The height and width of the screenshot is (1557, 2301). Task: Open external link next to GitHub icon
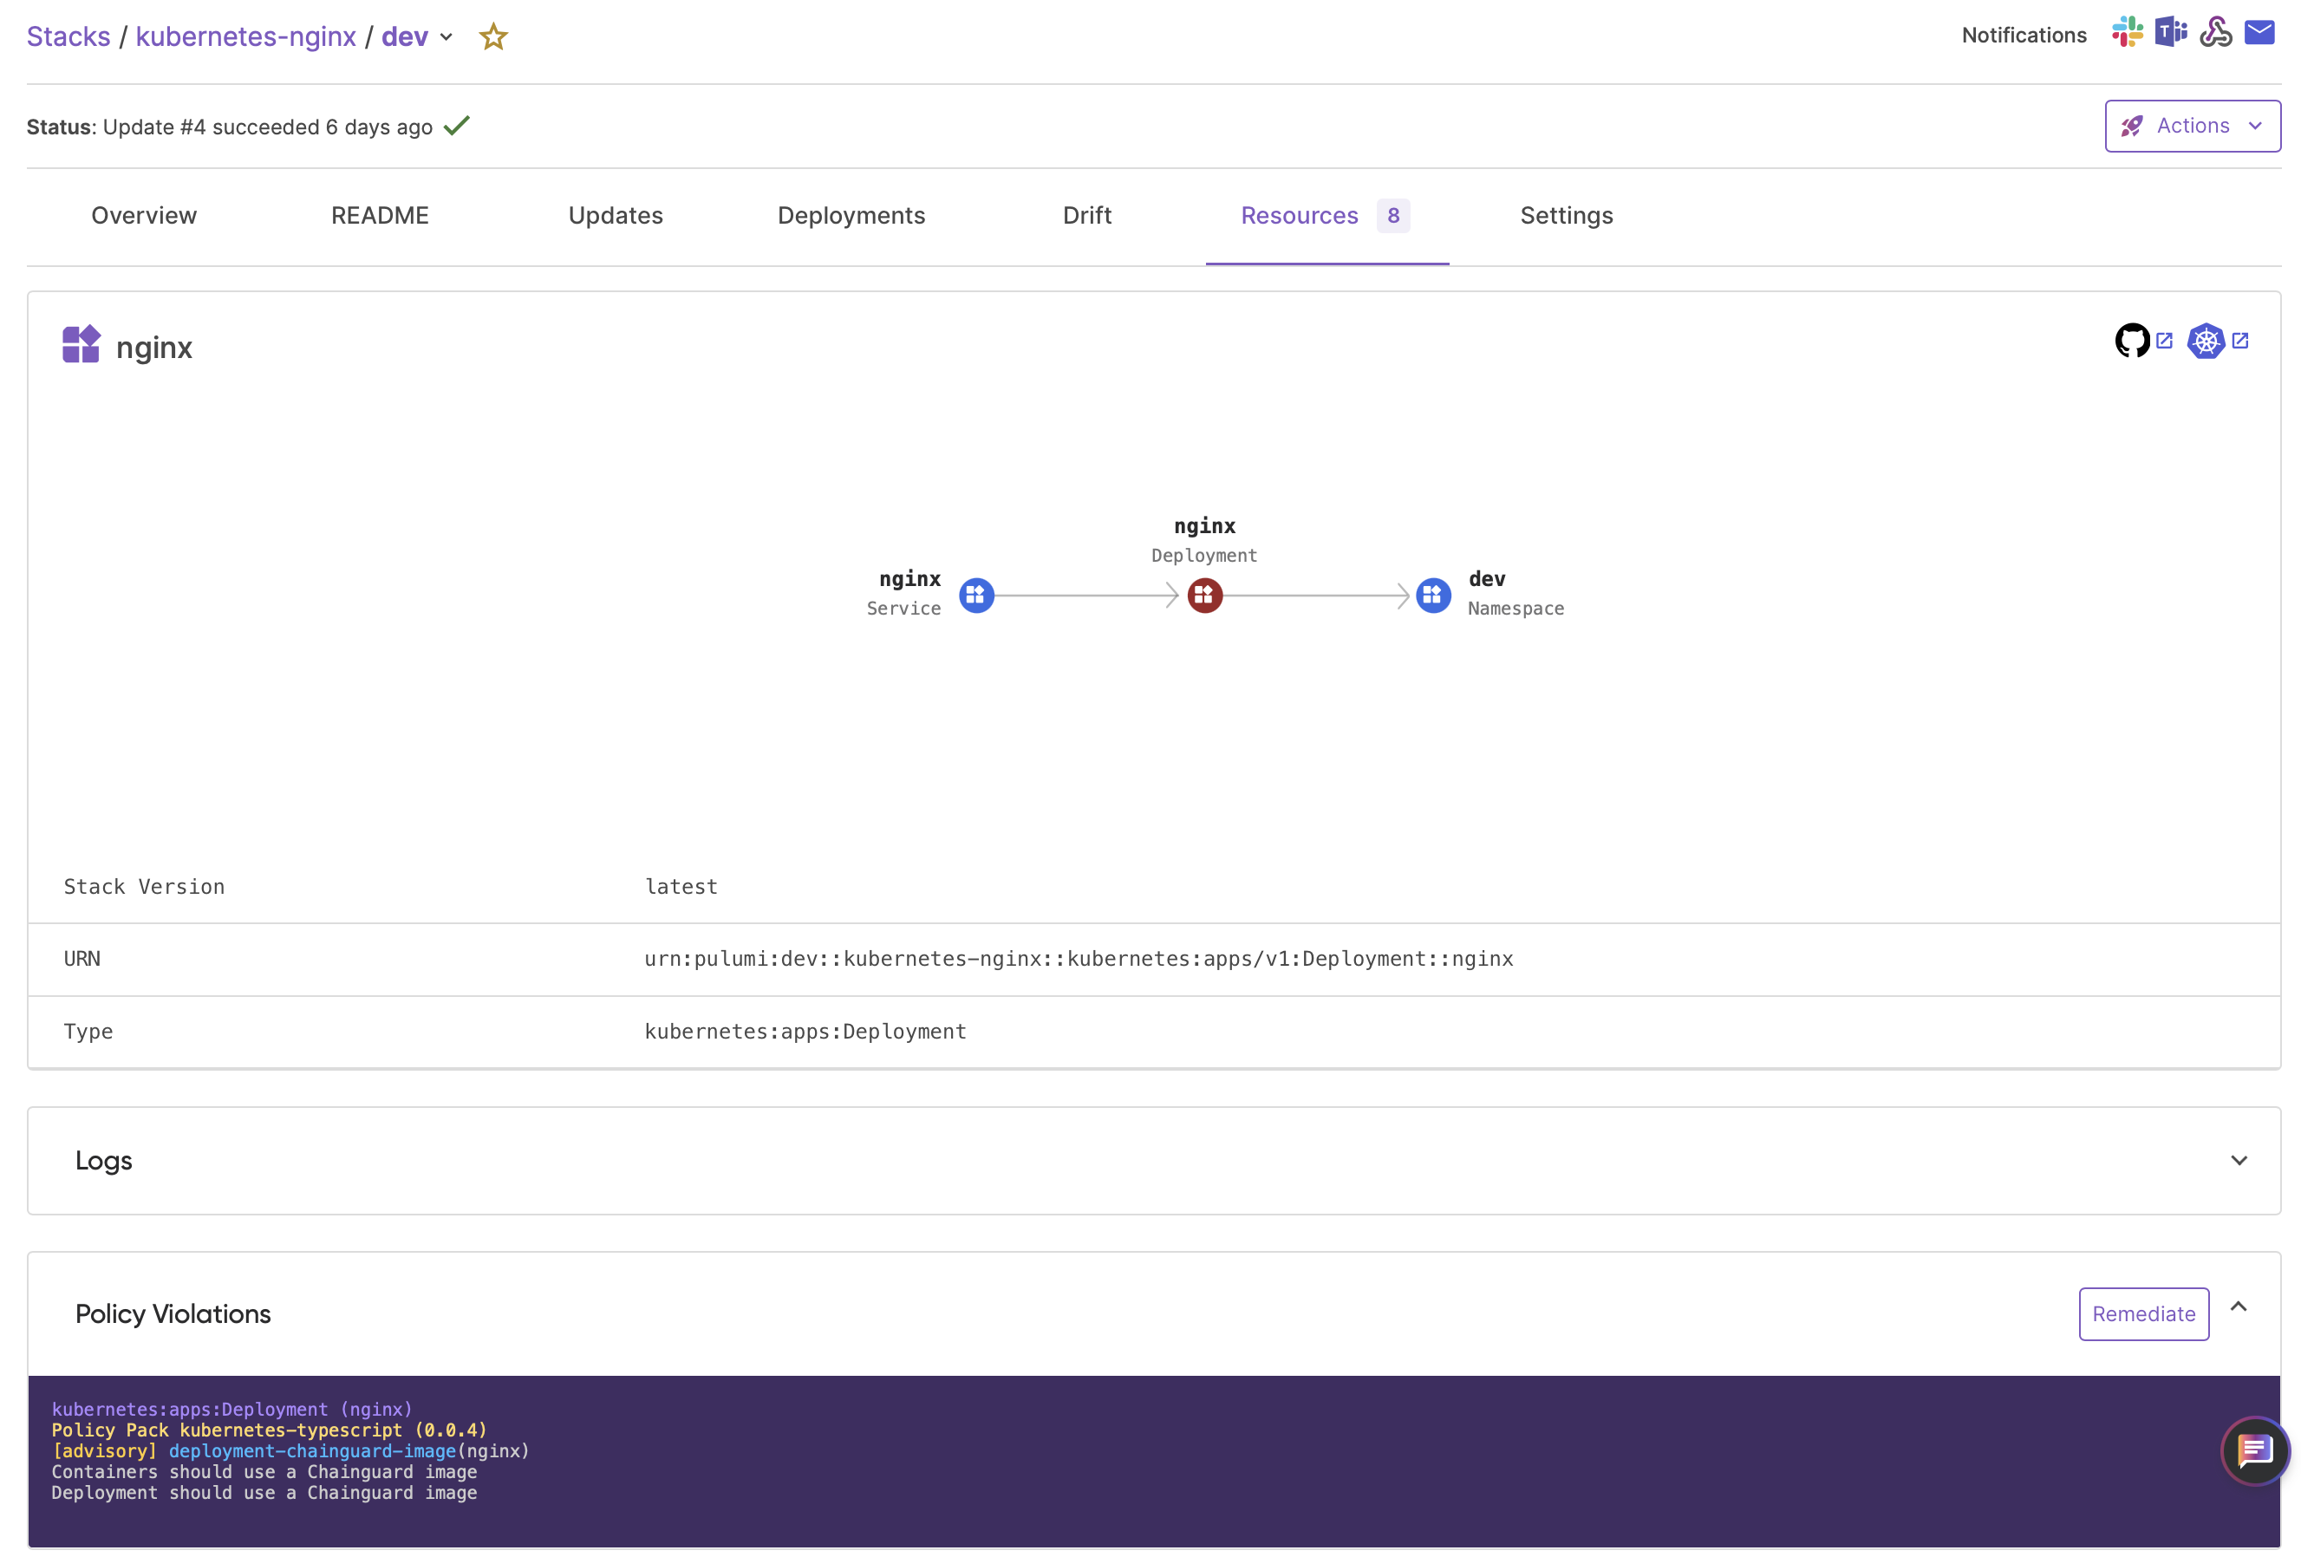coord(2166,340)
